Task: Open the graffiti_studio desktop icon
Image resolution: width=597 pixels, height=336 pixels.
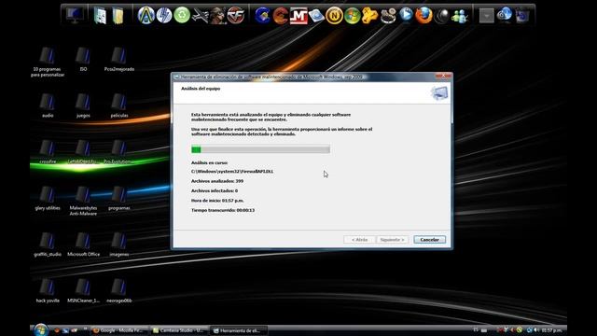Action: [x=48, y=245]
